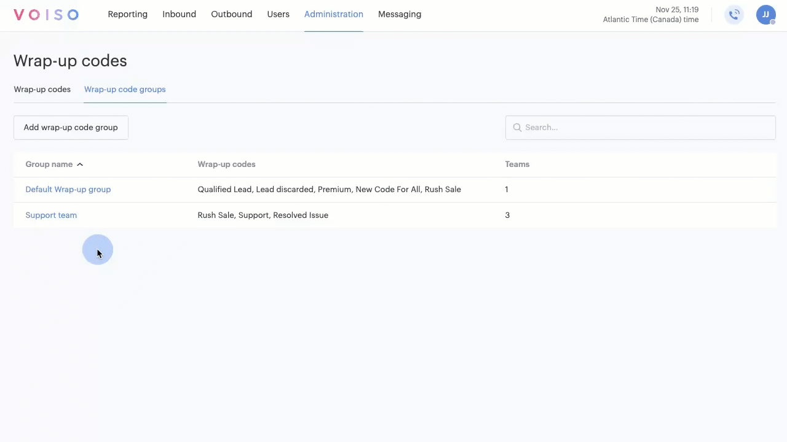The image size is (787, 442).
Task: Open the Default Wrap-up group link
Action: 68,190
